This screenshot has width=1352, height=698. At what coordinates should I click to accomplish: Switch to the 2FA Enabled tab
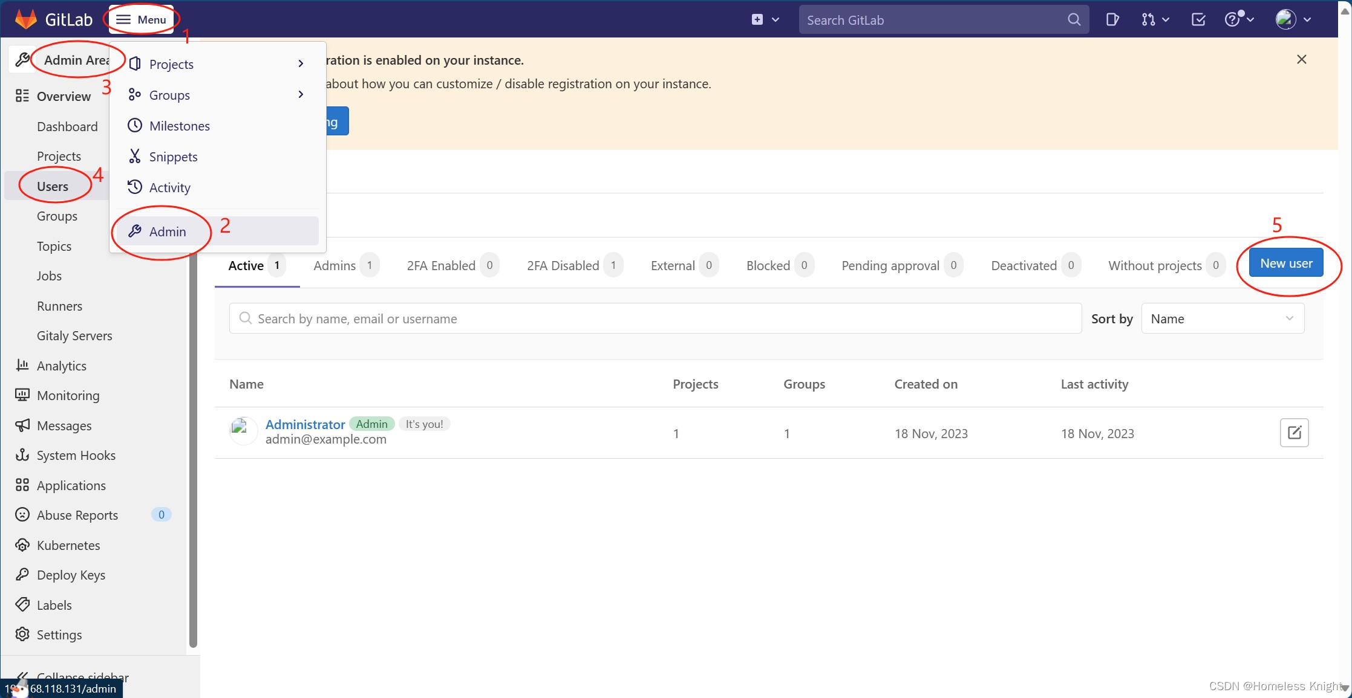(x=441, y=265)
